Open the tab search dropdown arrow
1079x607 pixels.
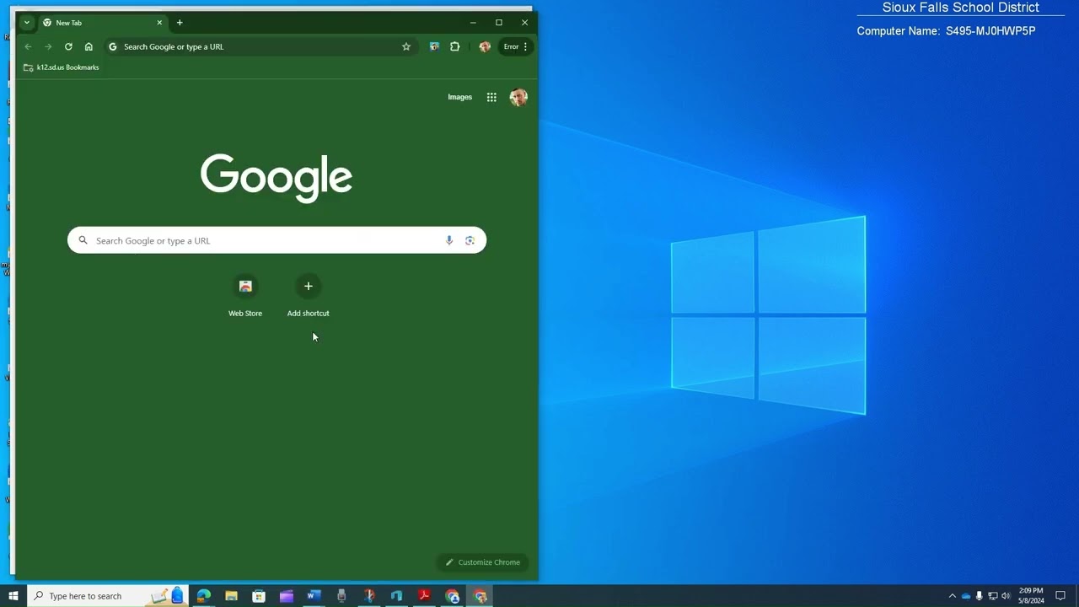click(x=27, y=23)
